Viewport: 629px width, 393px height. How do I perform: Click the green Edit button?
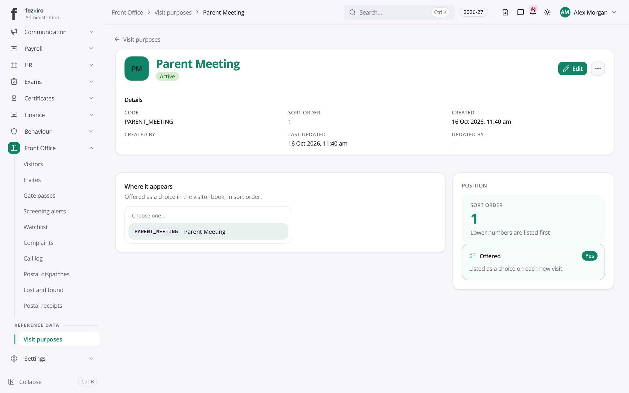pyautogui.click(x=573, y=69)
